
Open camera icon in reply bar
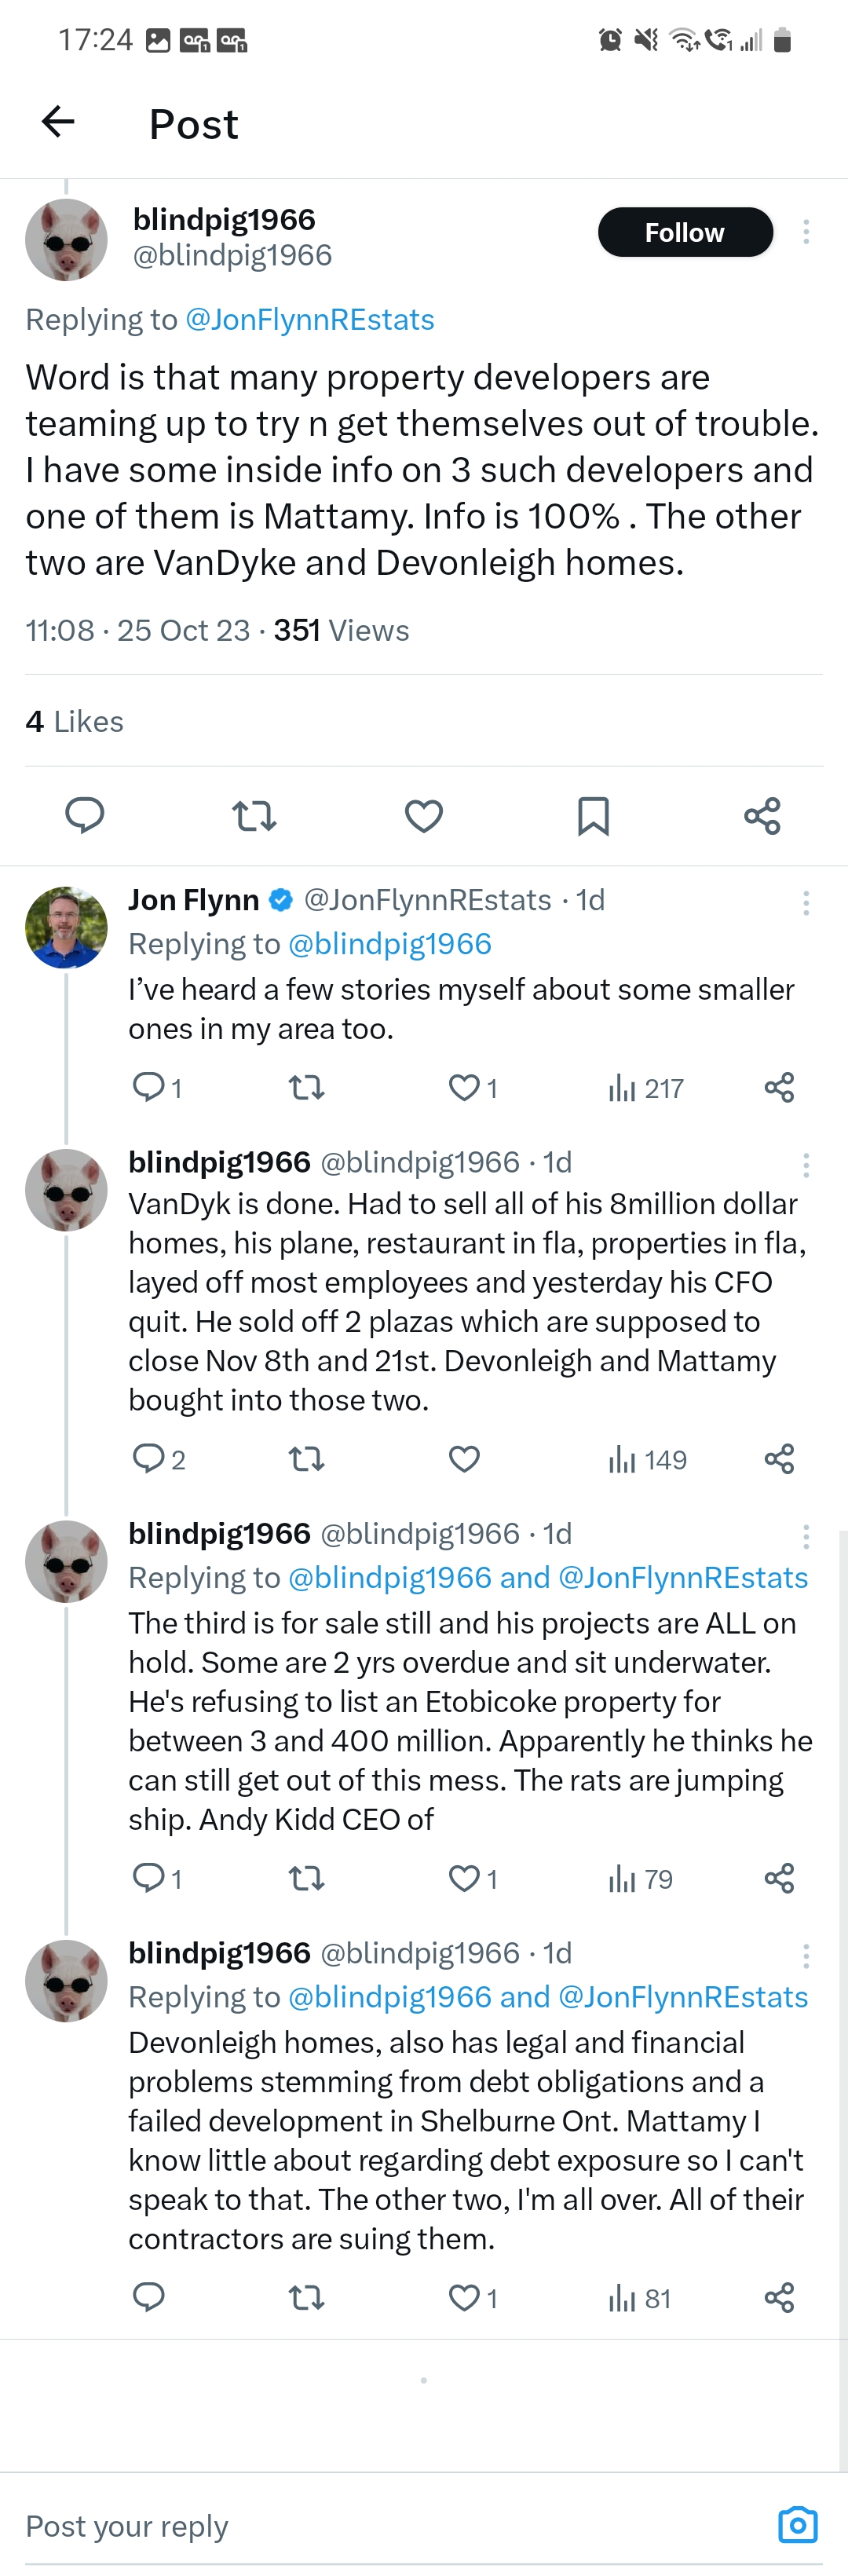point(797,2524)
